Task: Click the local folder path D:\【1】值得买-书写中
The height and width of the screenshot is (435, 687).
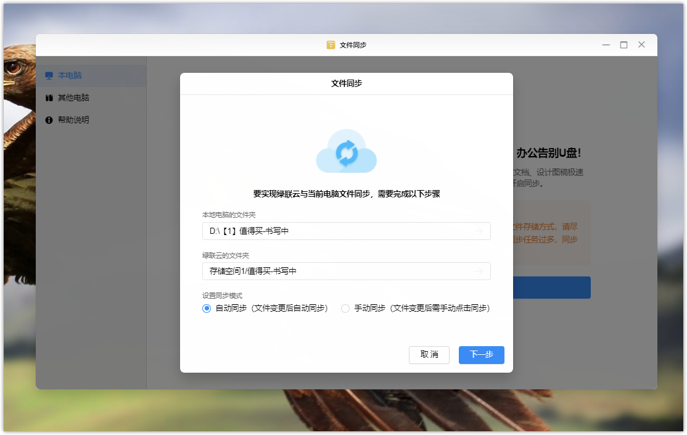Action: pos(249,231)
